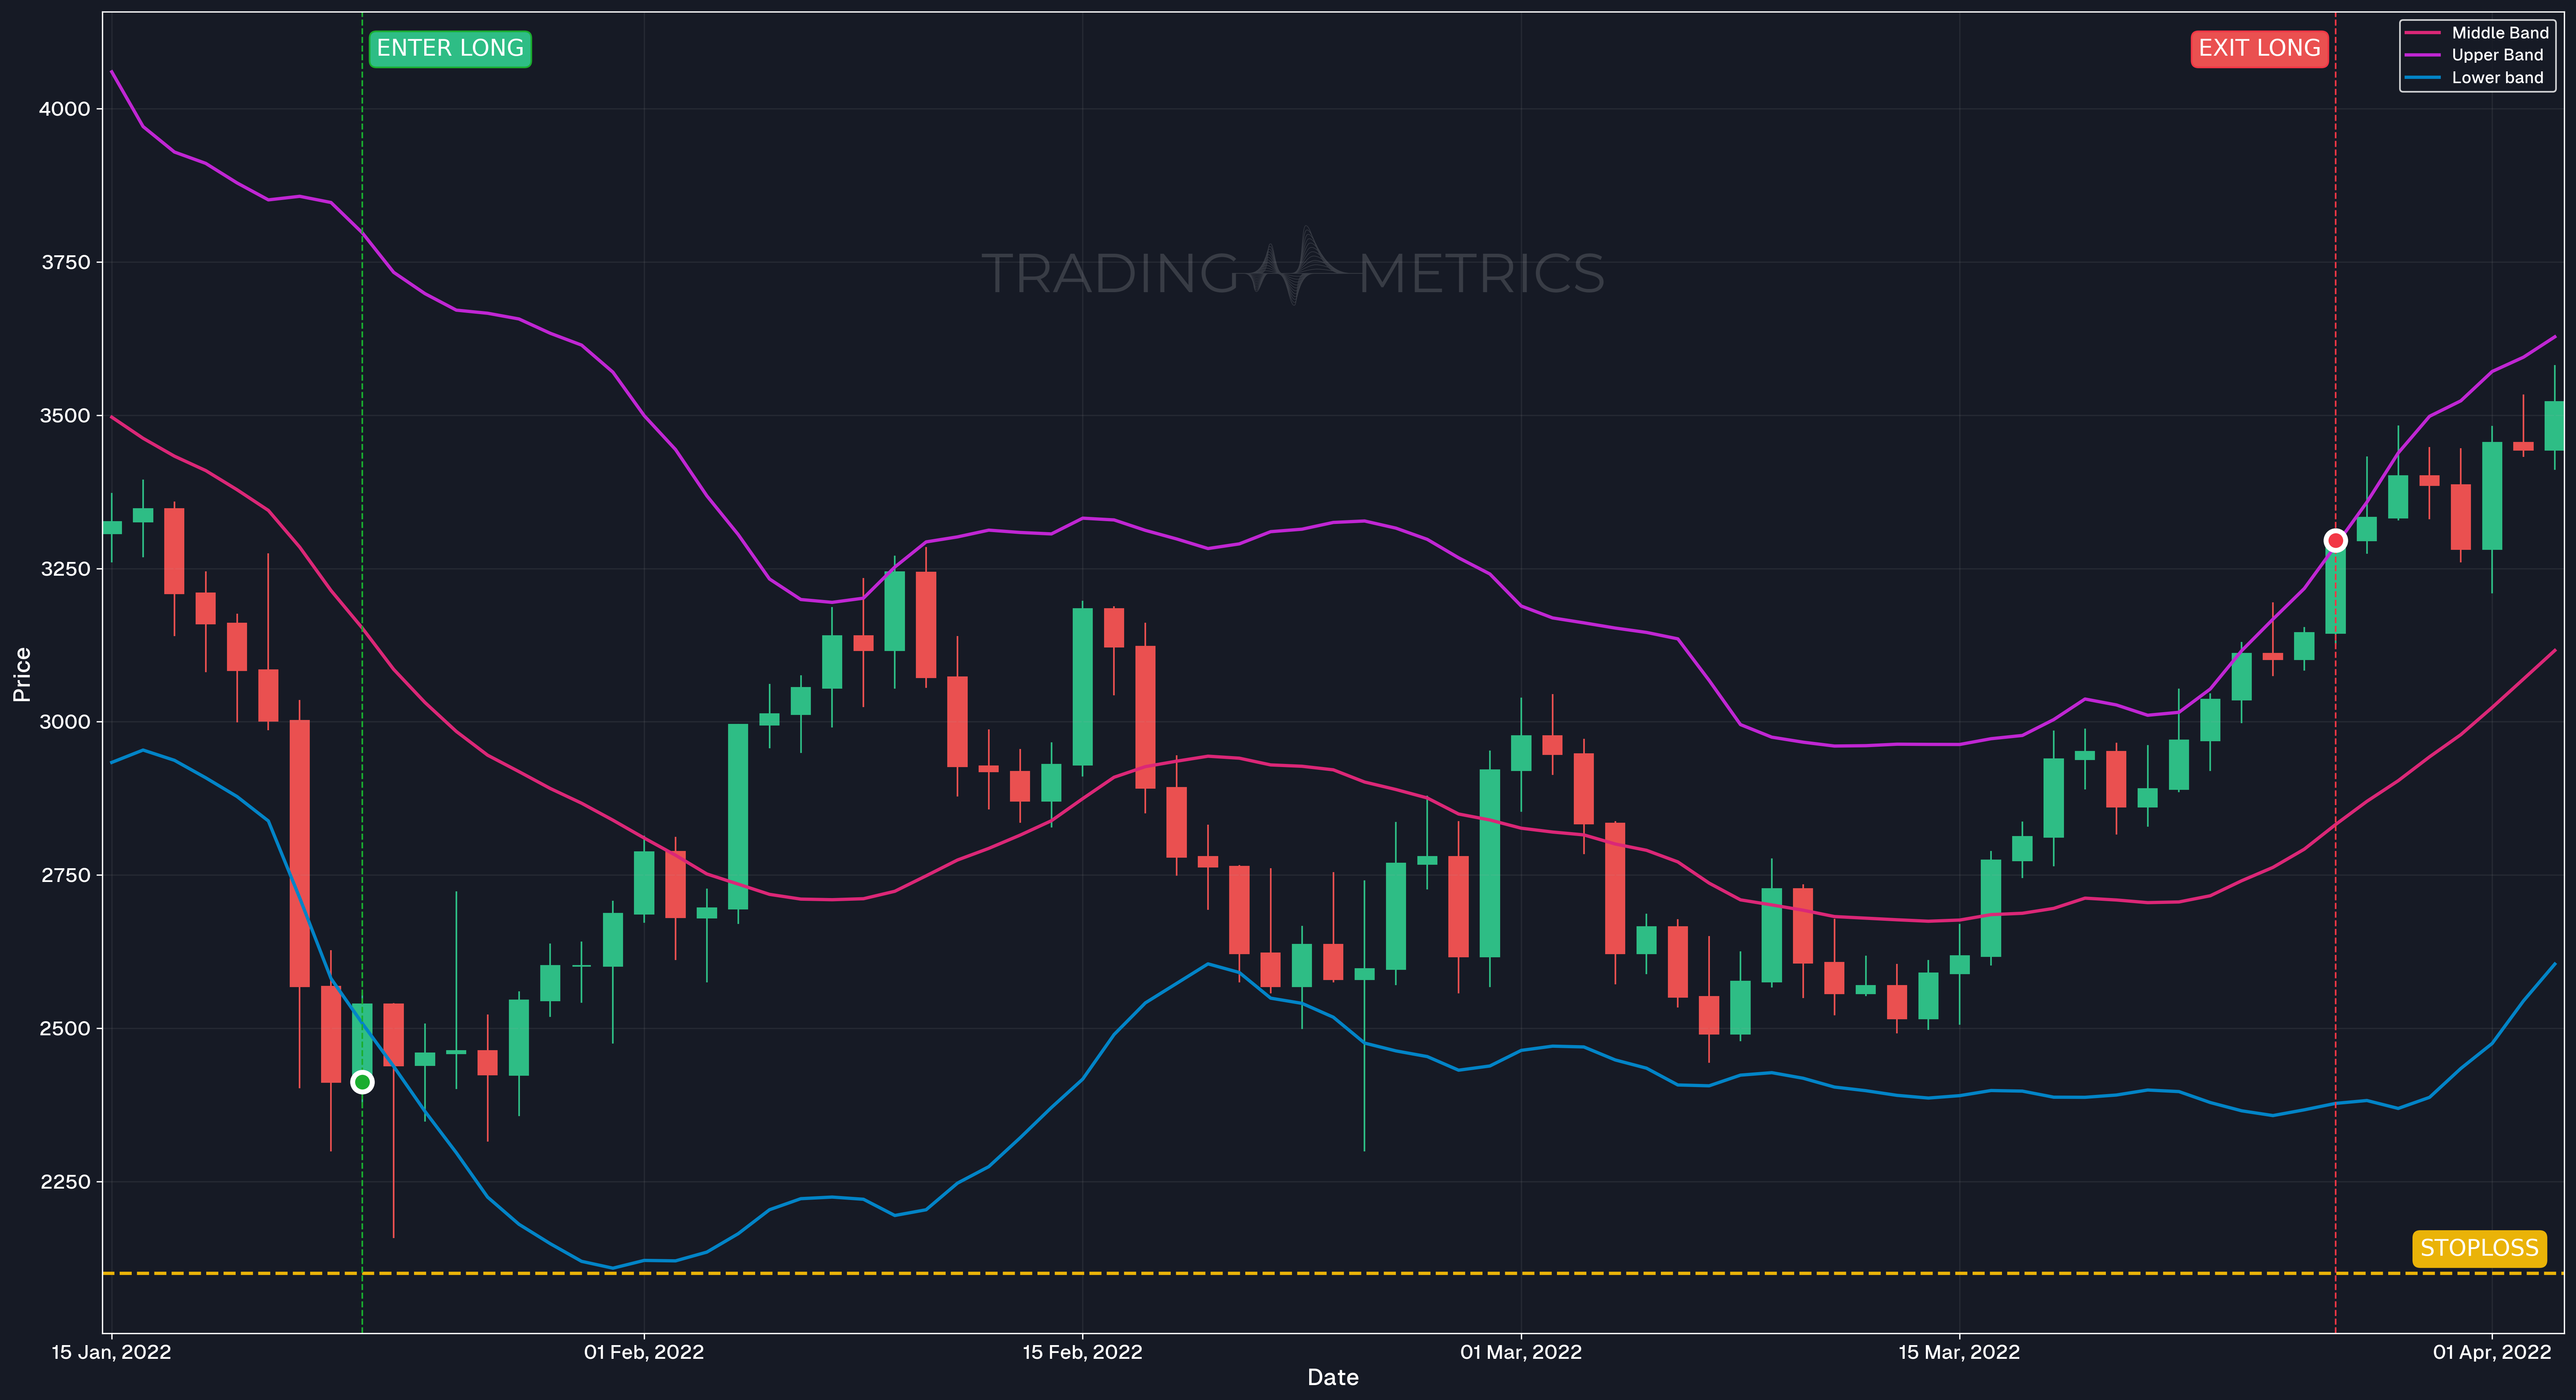
Task: Click Middle Band legend entry
Action: (x=2477, y=33)
